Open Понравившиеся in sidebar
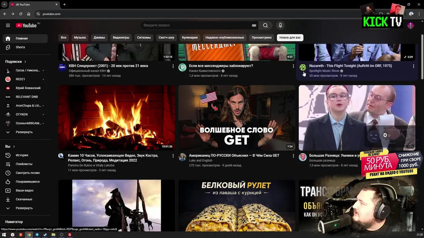 (25, 181)
